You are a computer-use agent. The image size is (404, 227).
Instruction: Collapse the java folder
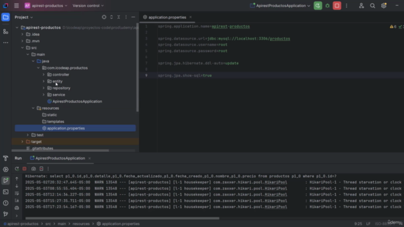pos(33,61)
